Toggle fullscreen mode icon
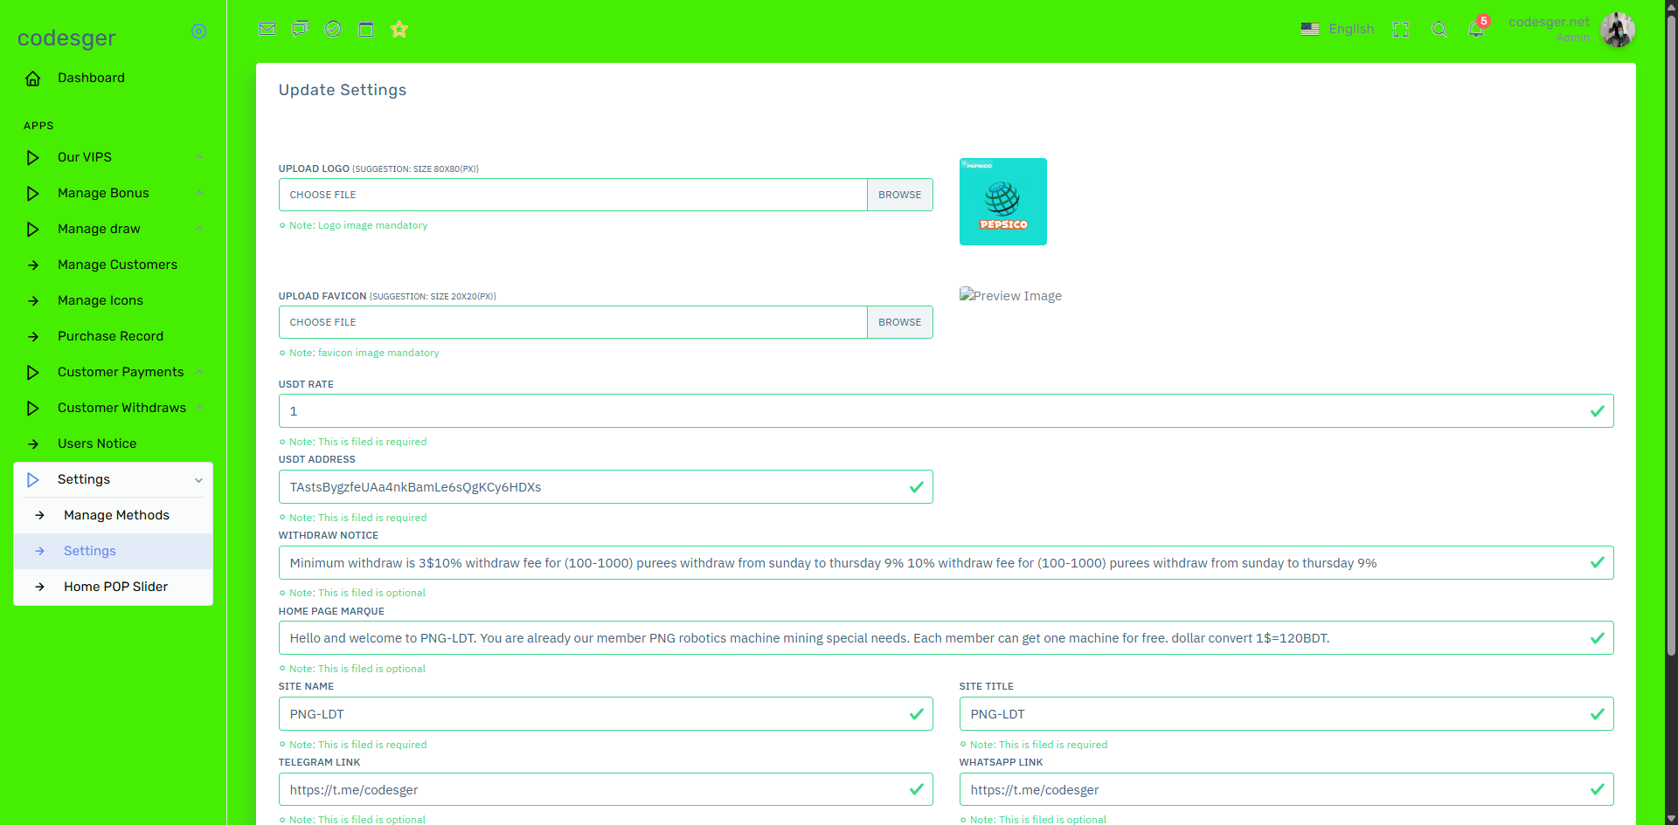This screenshot has width=1678, height=825. (1401, 30)
